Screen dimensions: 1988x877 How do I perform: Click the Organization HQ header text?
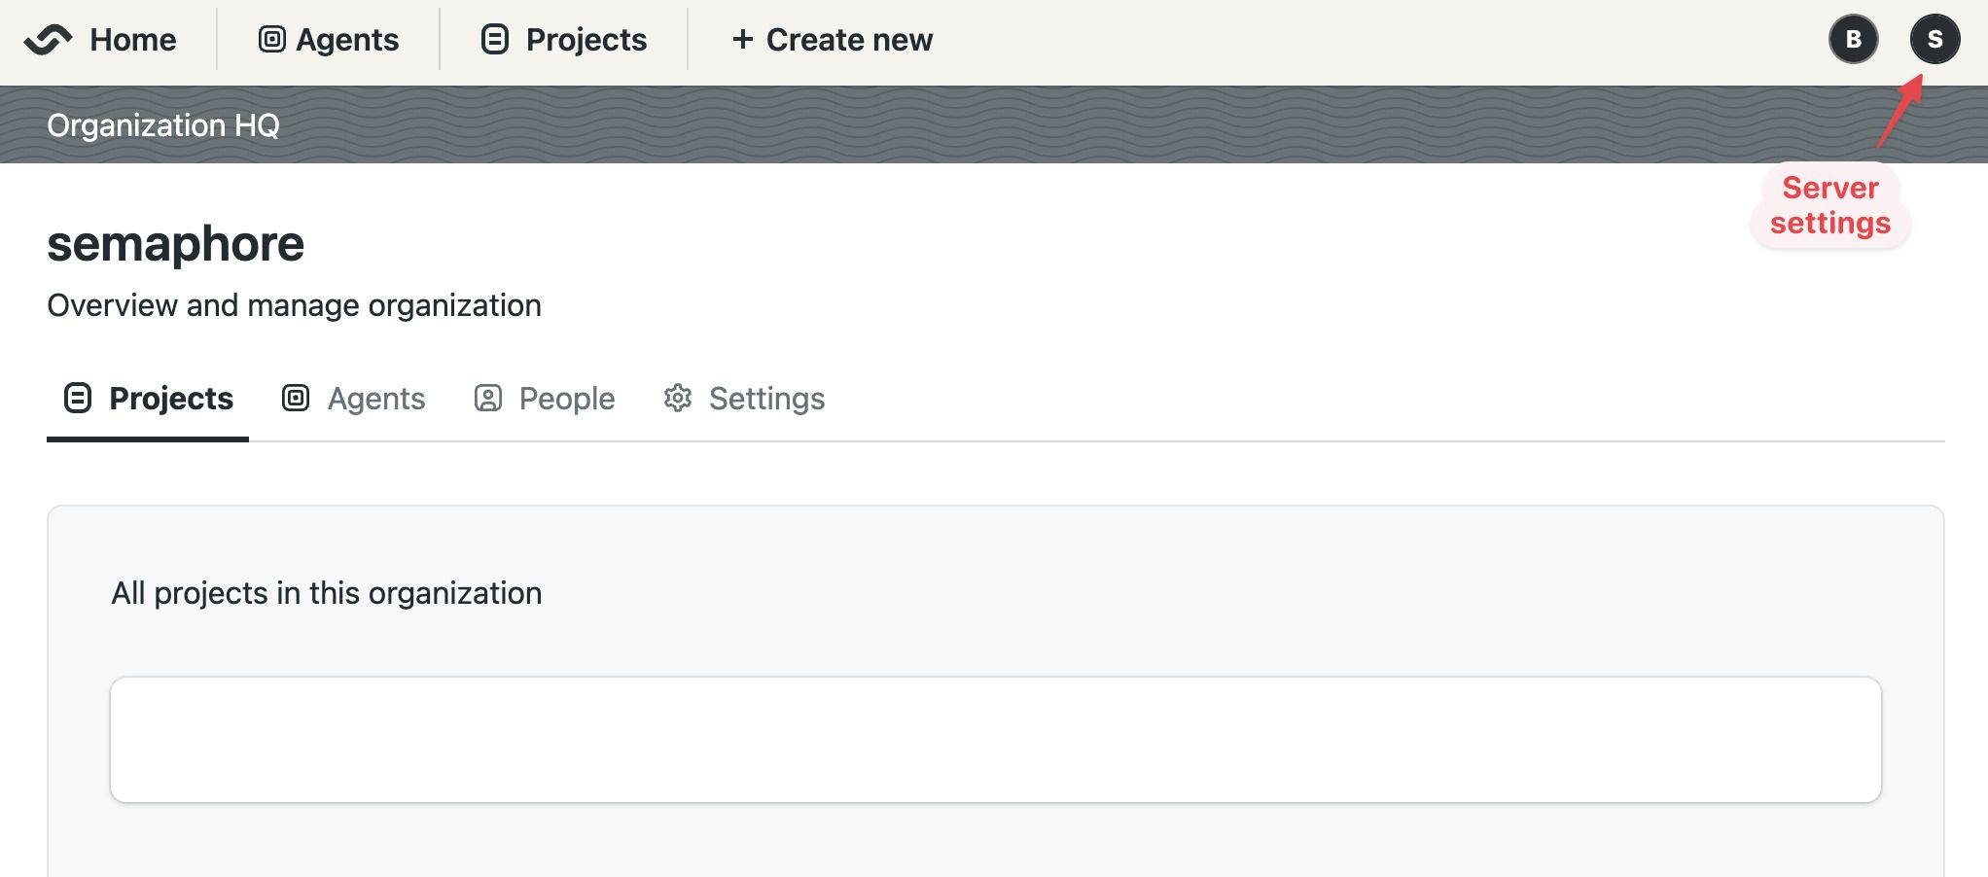163,125
